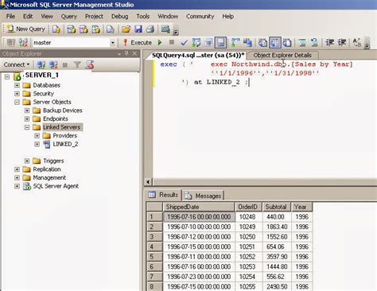Open the File menu
The height and width of the screenshot is (291, 377).
[x=10, y=17]
